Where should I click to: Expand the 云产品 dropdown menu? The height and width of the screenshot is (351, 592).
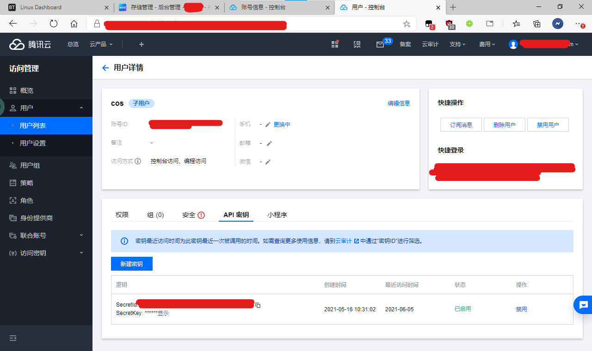click(x=101, y=44)
